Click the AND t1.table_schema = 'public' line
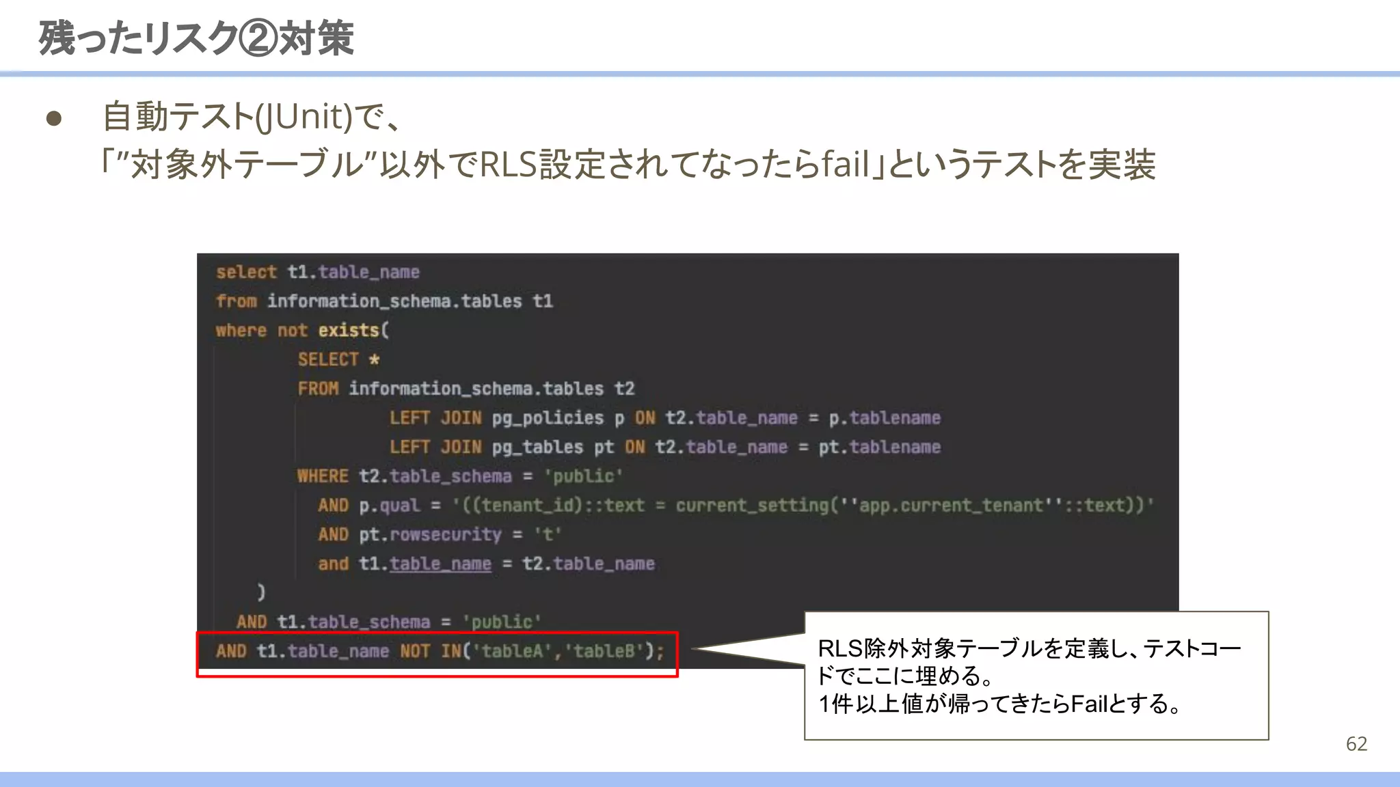 coord(388,622)
